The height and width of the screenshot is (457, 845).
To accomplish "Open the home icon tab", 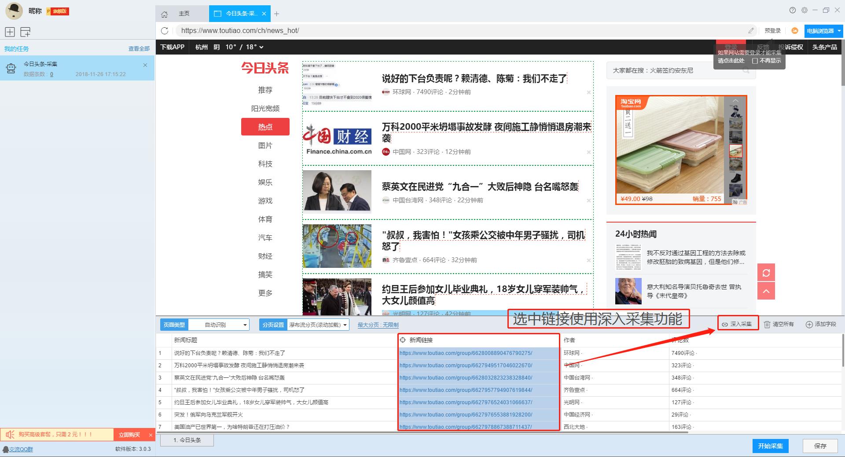I will 164,14.
